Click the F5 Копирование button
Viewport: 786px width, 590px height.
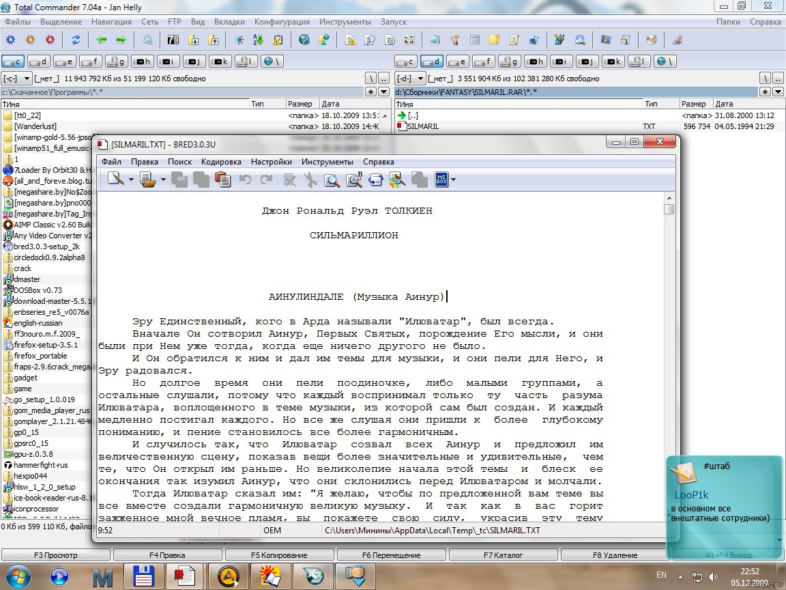[x=279, y=555]
